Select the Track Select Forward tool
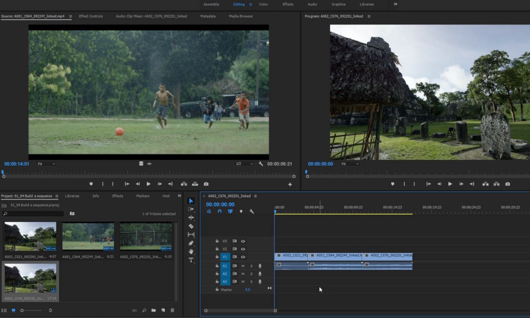 [192, 209]
